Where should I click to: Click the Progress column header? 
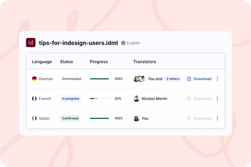(99, 62)
